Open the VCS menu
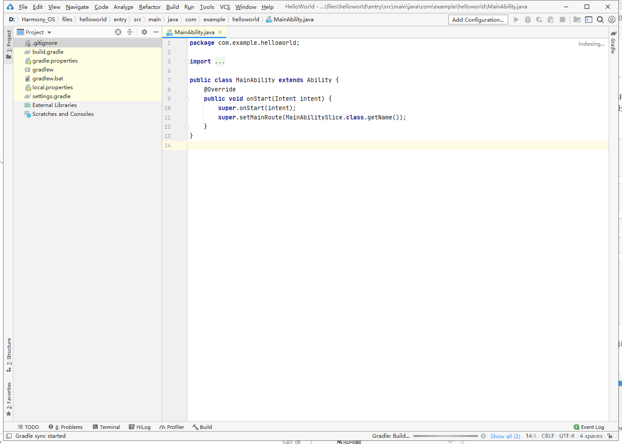 click(x=225, y=7)
